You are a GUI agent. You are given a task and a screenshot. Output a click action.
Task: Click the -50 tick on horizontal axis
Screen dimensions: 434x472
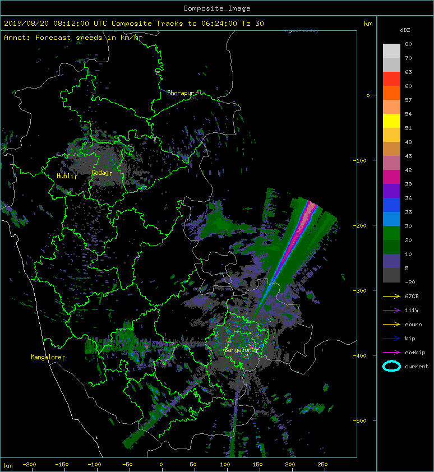(x=127, y=465)
